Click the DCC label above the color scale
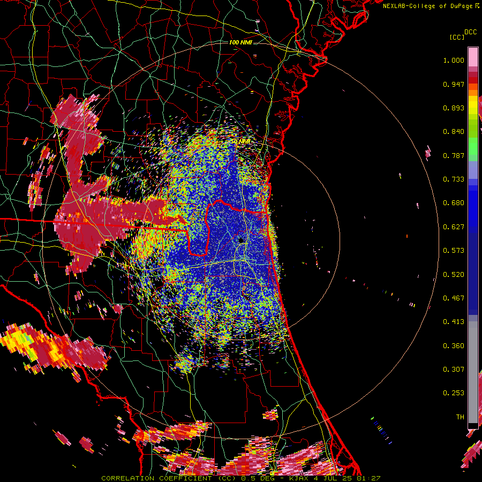This screenshot has width=482, height=482. tap(471, 32)
